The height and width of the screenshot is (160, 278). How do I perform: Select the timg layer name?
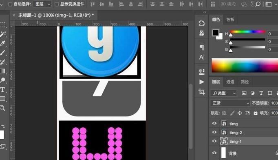click(234, 124)
